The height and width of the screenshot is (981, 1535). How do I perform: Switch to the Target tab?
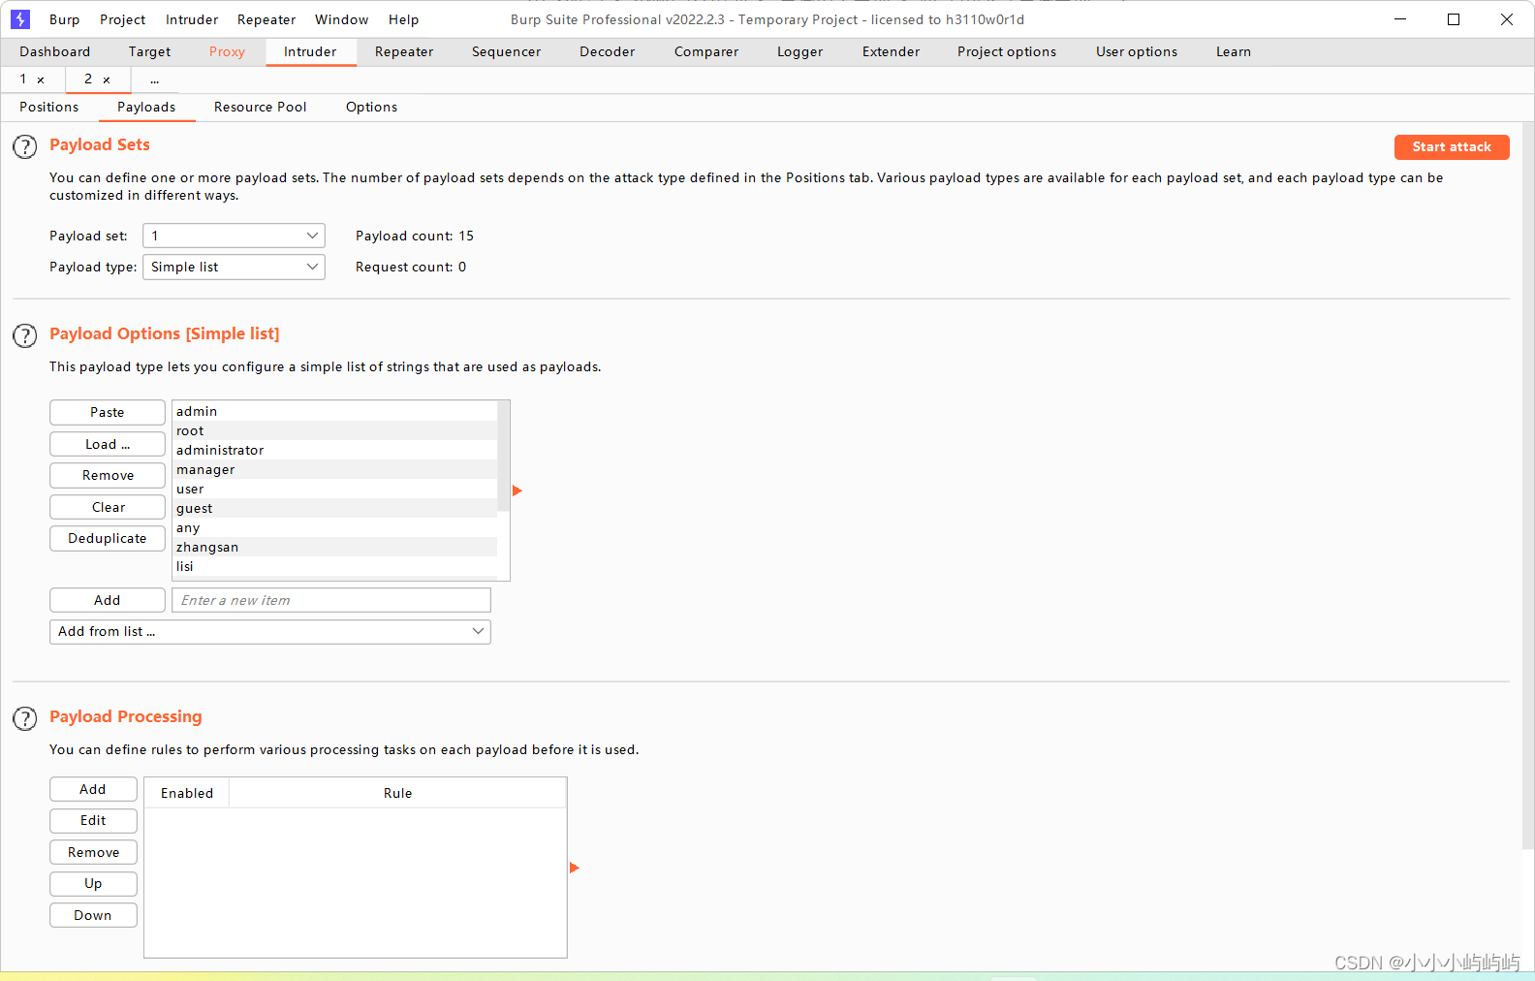[149, 51]
